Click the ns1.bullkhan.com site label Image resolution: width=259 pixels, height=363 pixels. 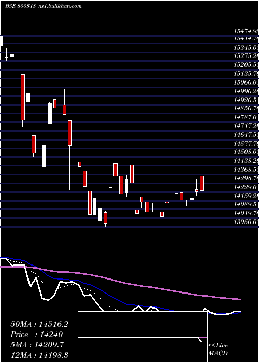59,6
